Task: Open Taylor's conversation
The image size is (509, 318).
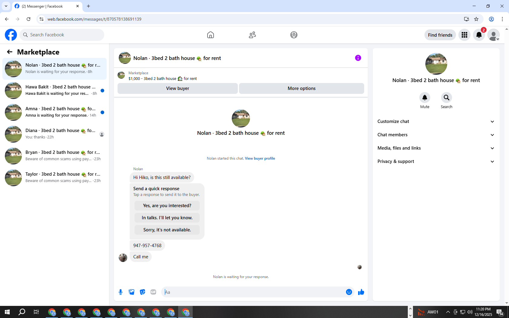Action: [55, 178]
